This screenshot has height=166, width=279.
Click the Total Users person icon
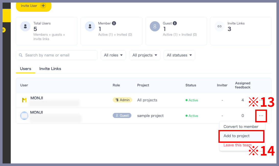tap(25, 26)
